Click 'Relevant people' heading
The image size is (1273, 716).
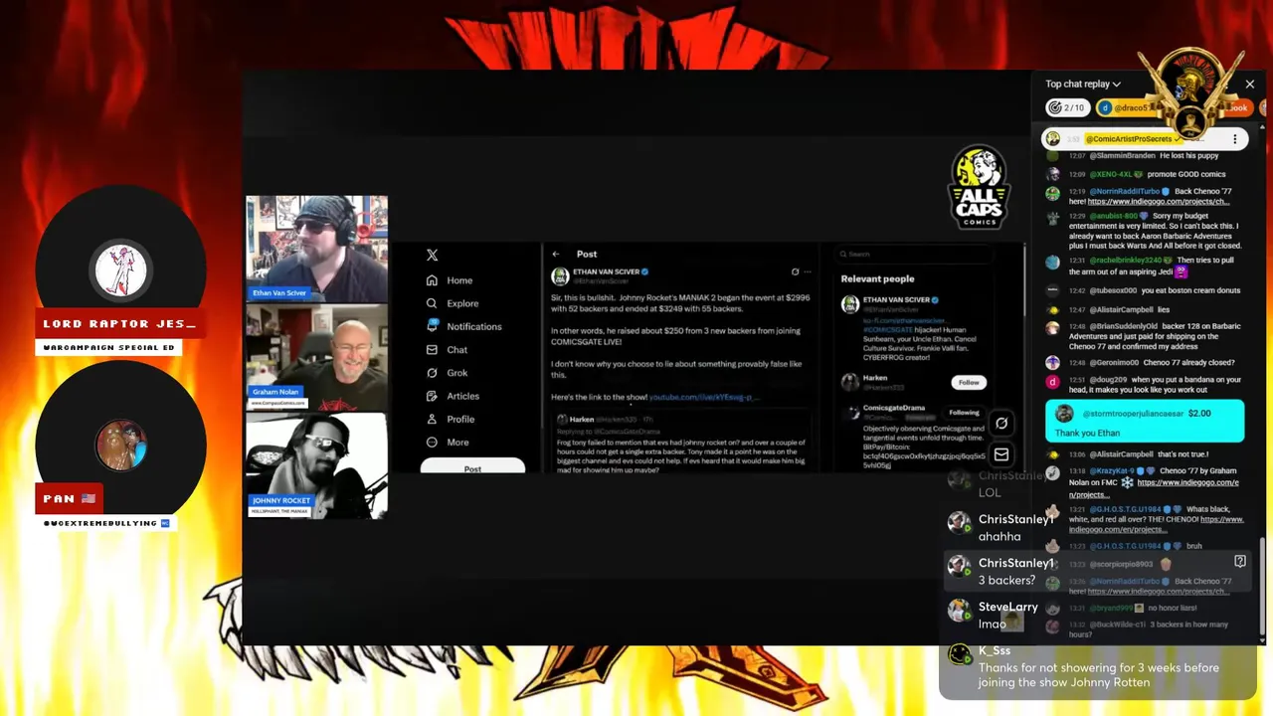coord(877,279)
